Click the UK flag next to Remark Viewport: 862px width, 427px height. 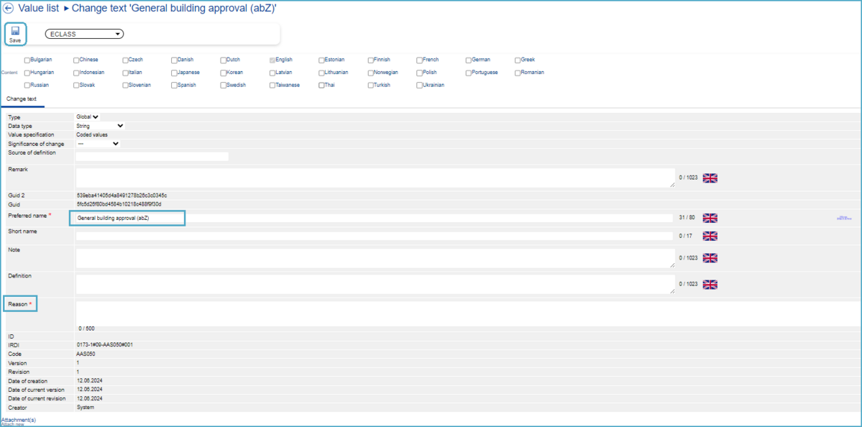tap(710, 178)
